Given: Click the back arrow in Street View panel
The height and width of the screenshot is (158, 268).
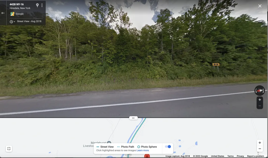Looking at the screenshot, I should (x=3, y=13).
